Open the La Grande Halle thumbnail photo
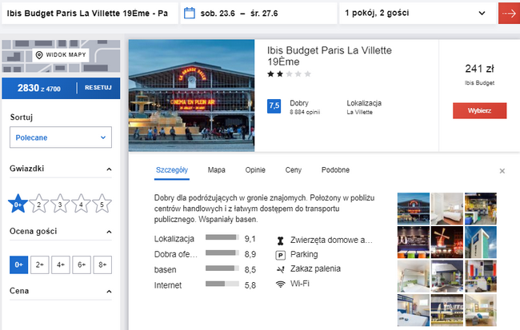The width and height of the screenshot is (520, 330). (414, 209)
